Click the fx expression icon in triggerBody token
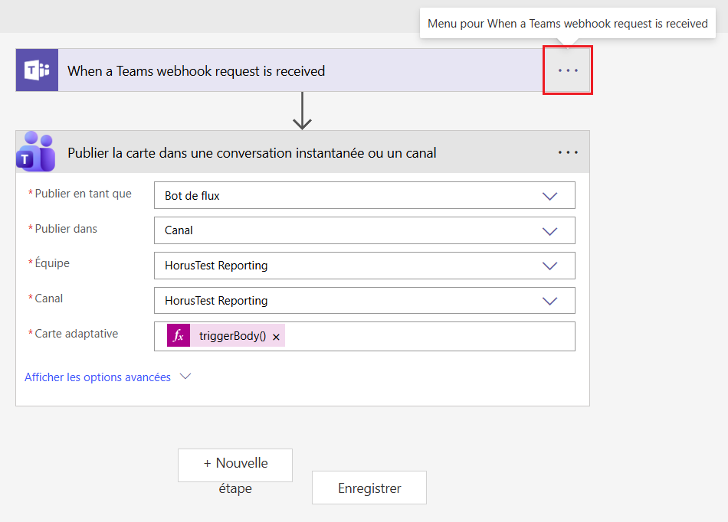 (x=179, y=336)
